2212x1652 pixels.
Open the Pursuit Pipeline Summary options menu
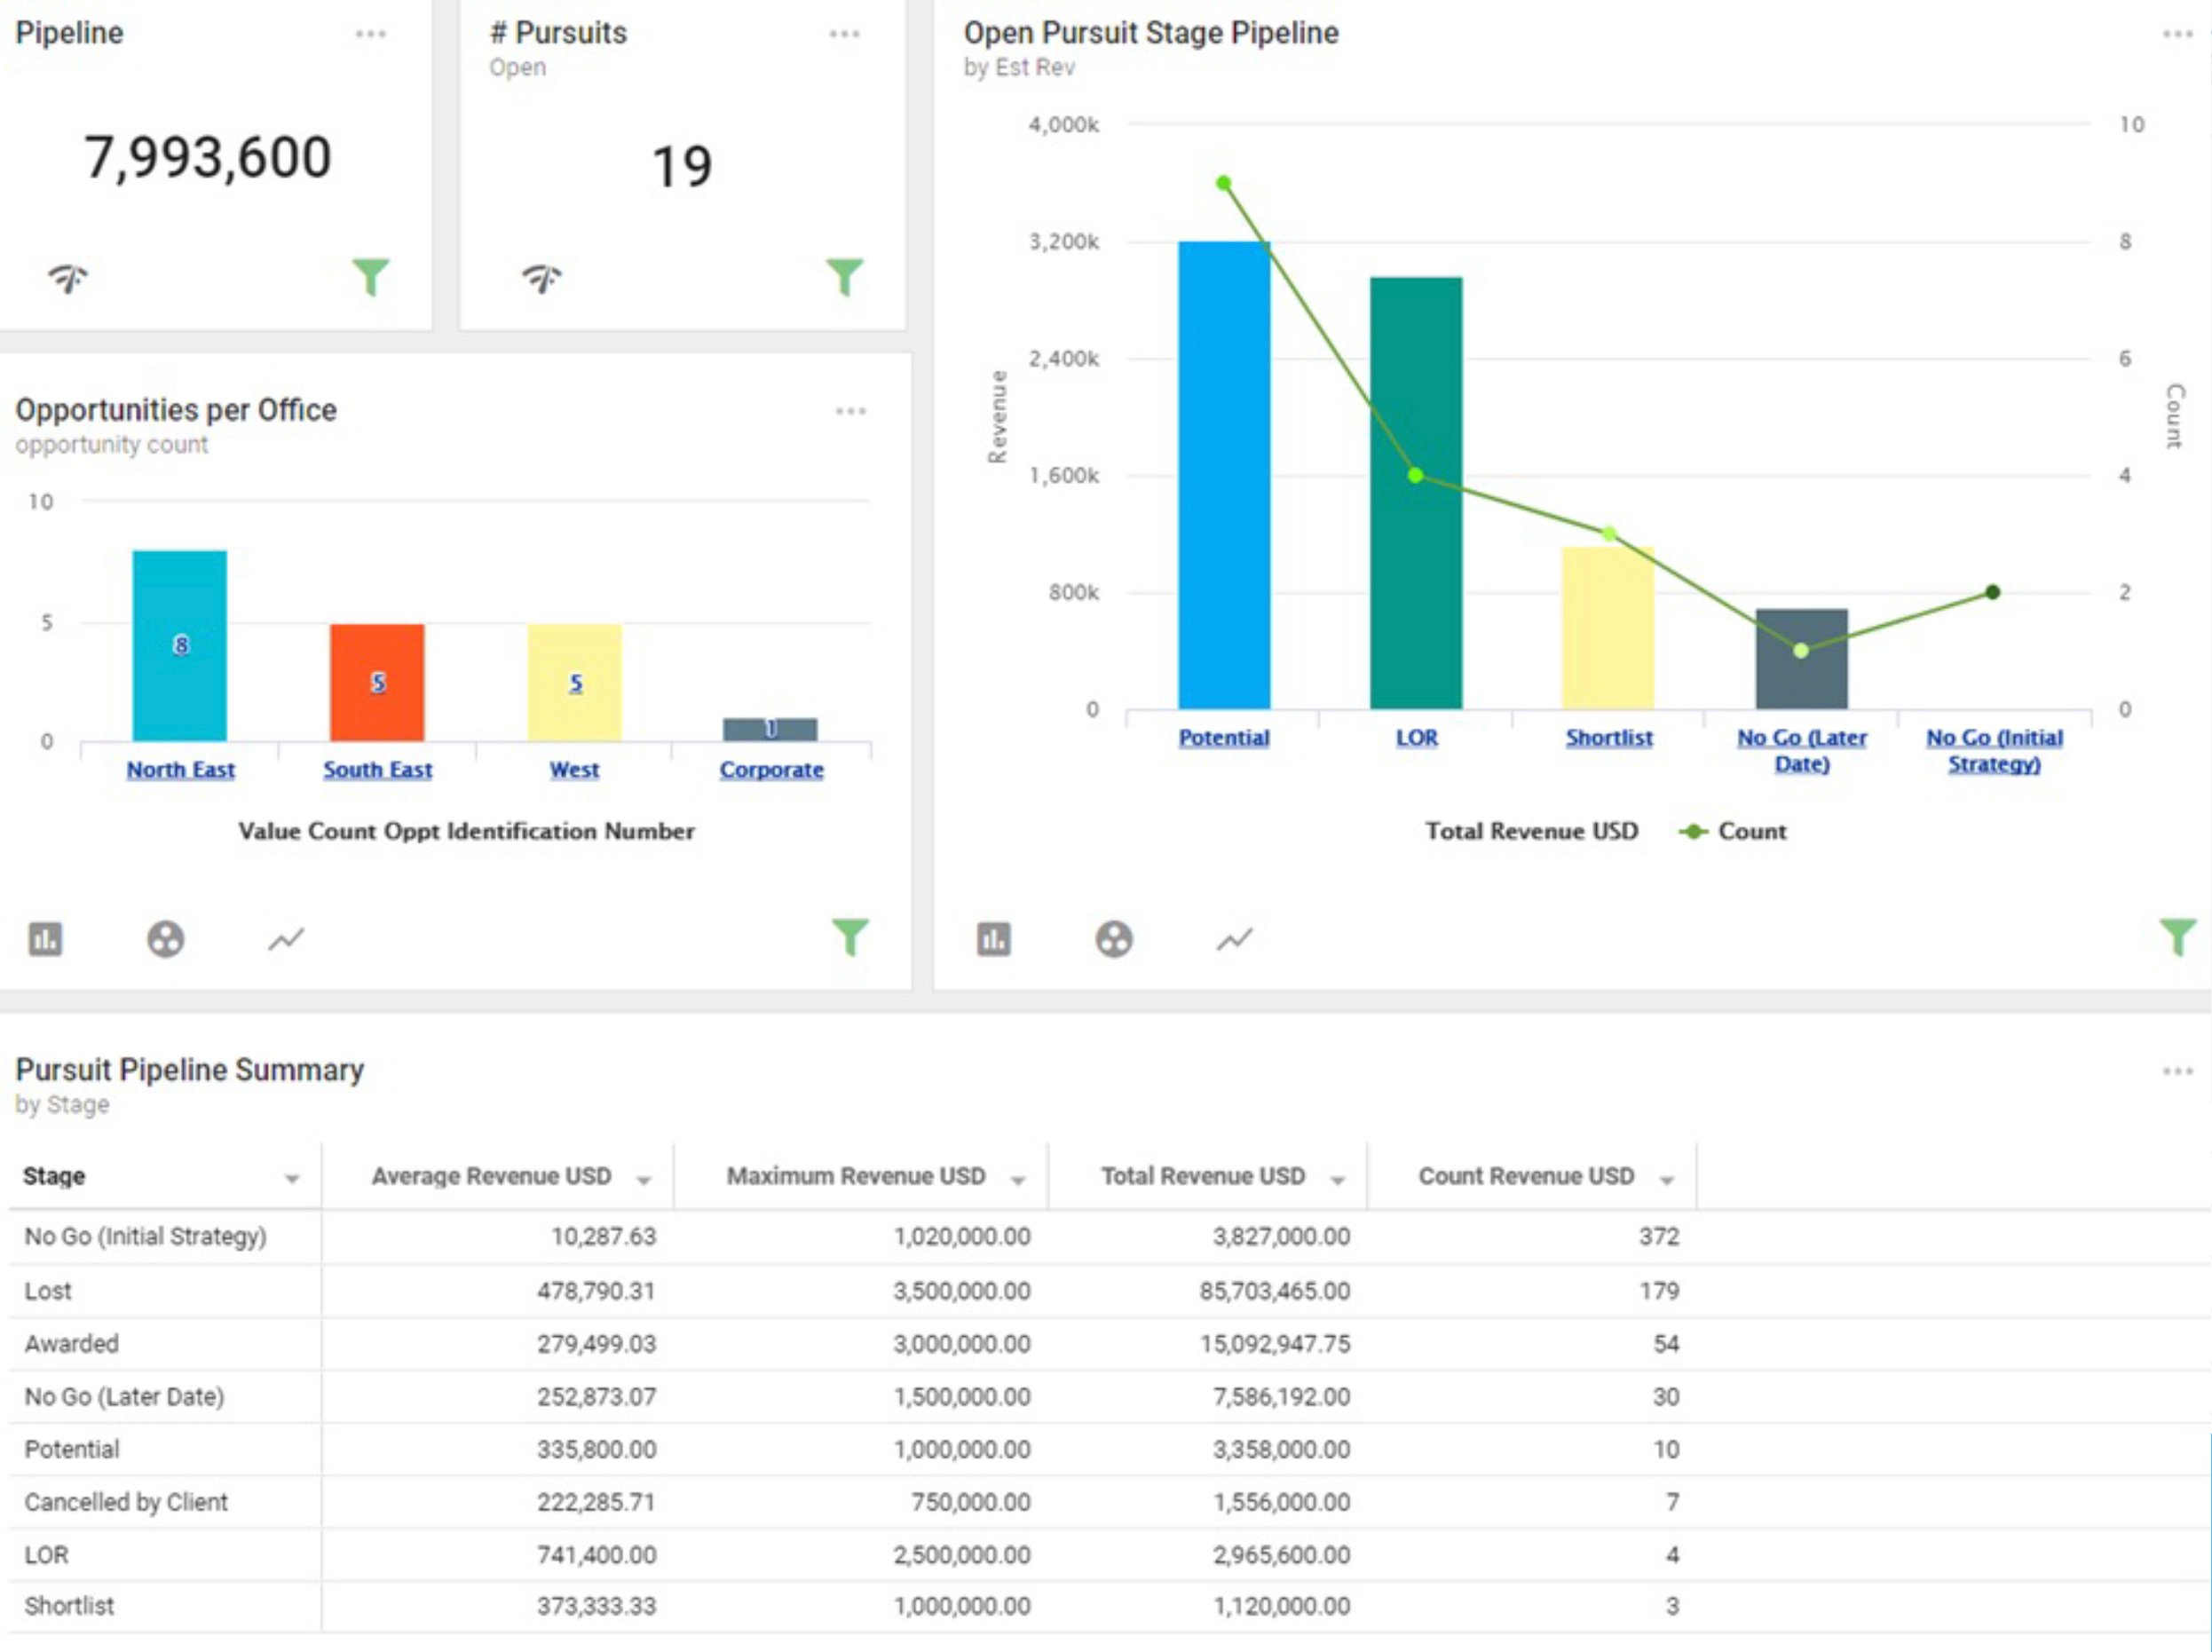click(2177, 1071)
